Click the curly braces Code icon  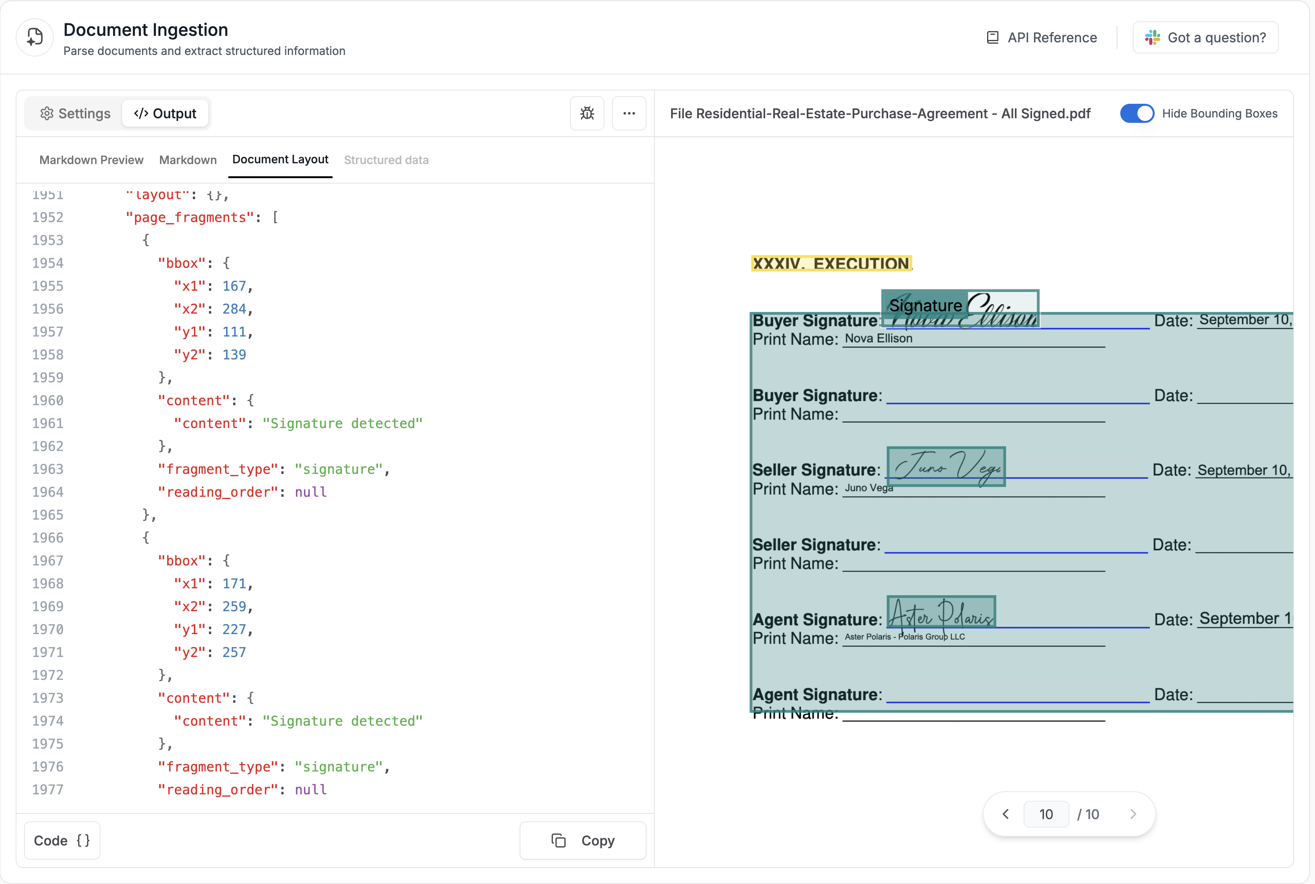point(83,841)
